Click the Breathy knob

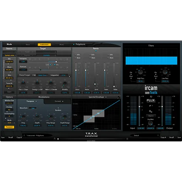tap(65, 84)
